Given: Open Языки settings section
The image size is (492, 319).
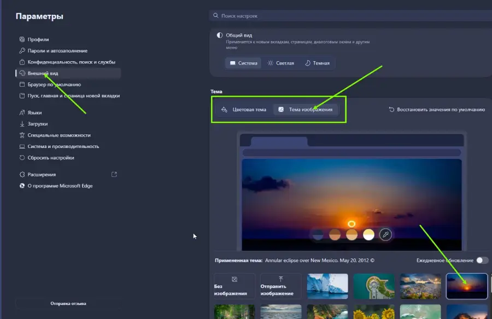Looking at the screenshot, I should [x=68, y=113].
